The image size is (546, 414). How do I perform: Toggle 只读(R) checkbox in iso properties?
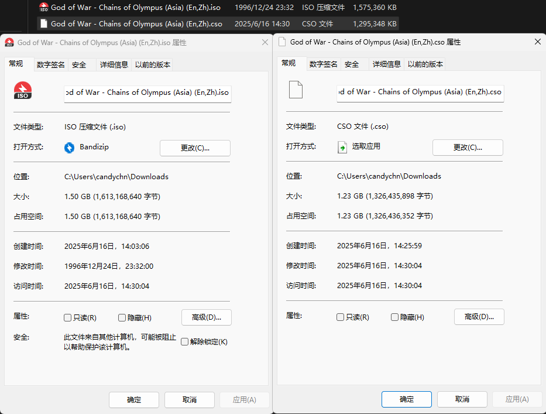pyautogui.click(x=67, y=317)
